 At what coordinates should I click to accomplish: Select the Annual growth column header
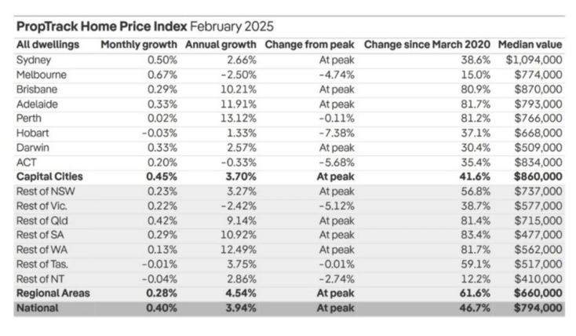[221, 45]
